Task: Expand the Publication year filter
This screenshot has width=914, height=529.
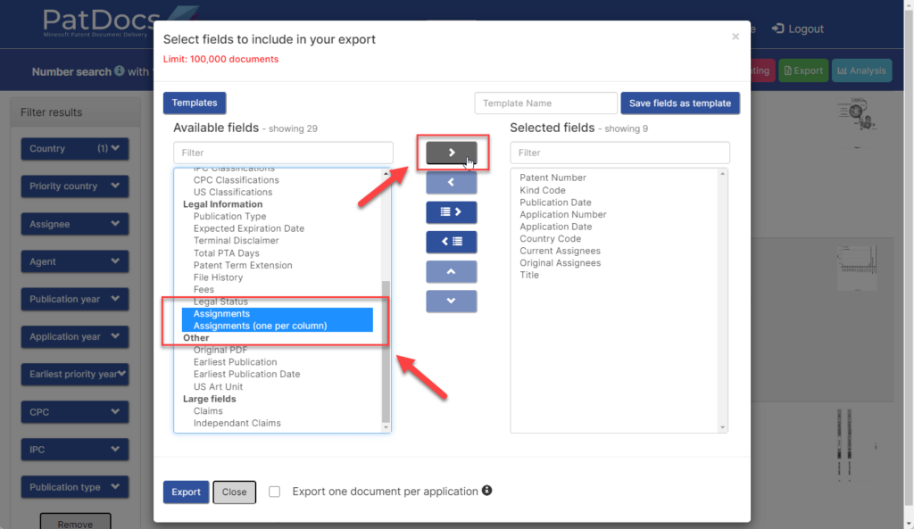Action: [74, 299]
